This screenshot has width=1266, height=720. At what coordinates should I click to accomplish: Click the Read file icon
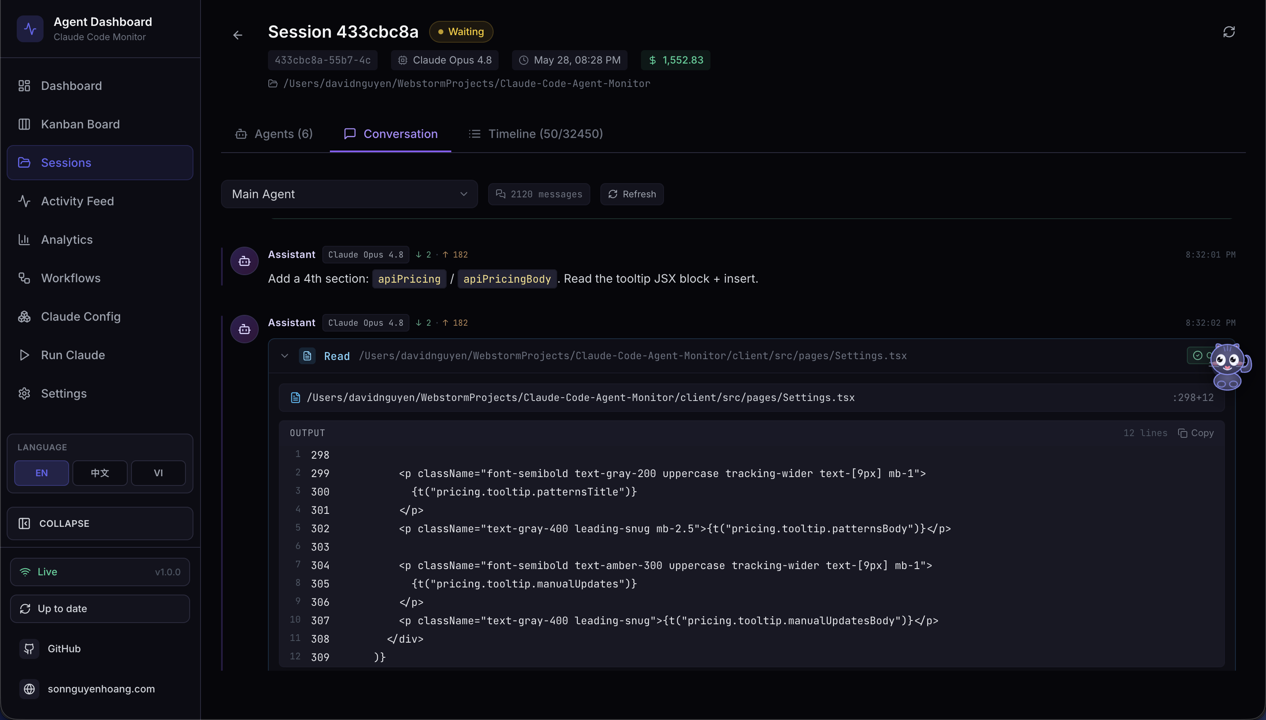click(307, 356)
